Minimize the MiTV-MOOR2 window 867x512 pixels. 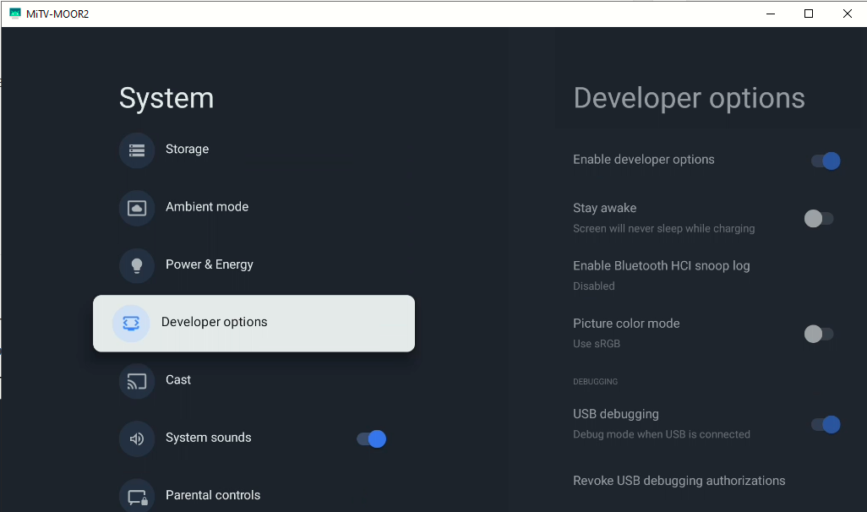770,14
